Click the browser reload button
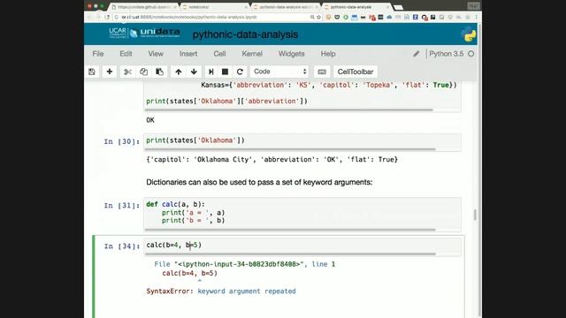The image size is (566, 318). point(107,17)
